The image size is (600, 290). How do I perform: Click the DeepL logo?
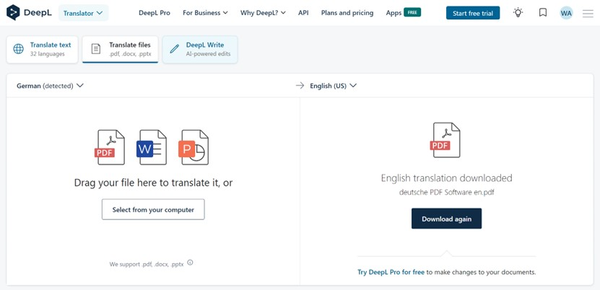point(29,12)
